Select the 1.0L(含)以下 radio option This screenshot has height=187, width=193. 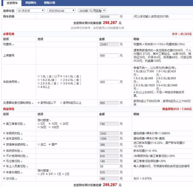click(x=39, y=76)
